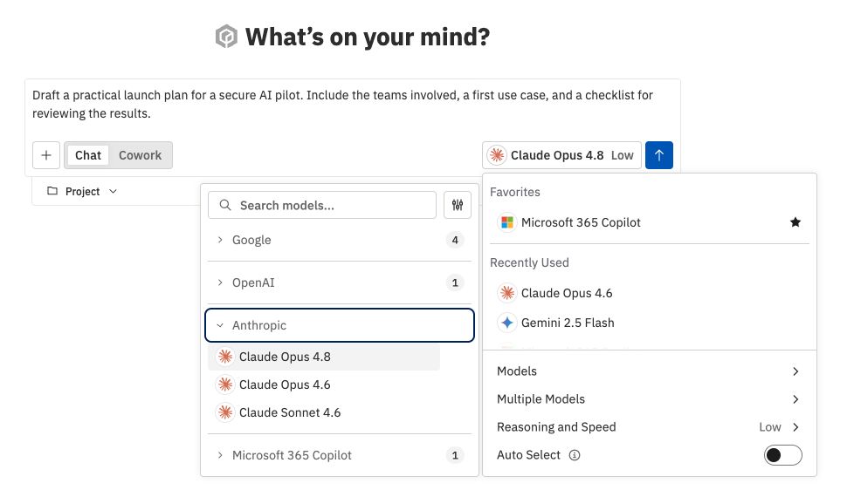Choose Claude Sonnet 4.6 model
The height and width of the screenshot is (490, 847).
pos(324,412)
